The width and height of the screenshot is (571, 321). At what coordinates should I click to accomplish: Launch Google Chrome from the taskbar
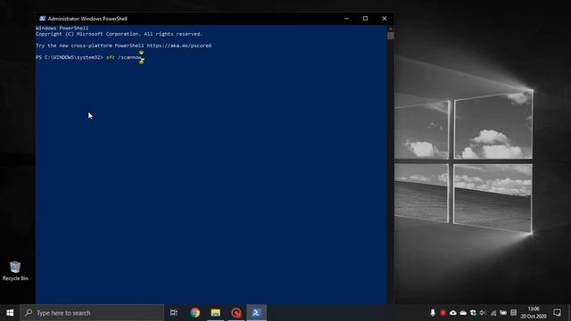[194, 313]
